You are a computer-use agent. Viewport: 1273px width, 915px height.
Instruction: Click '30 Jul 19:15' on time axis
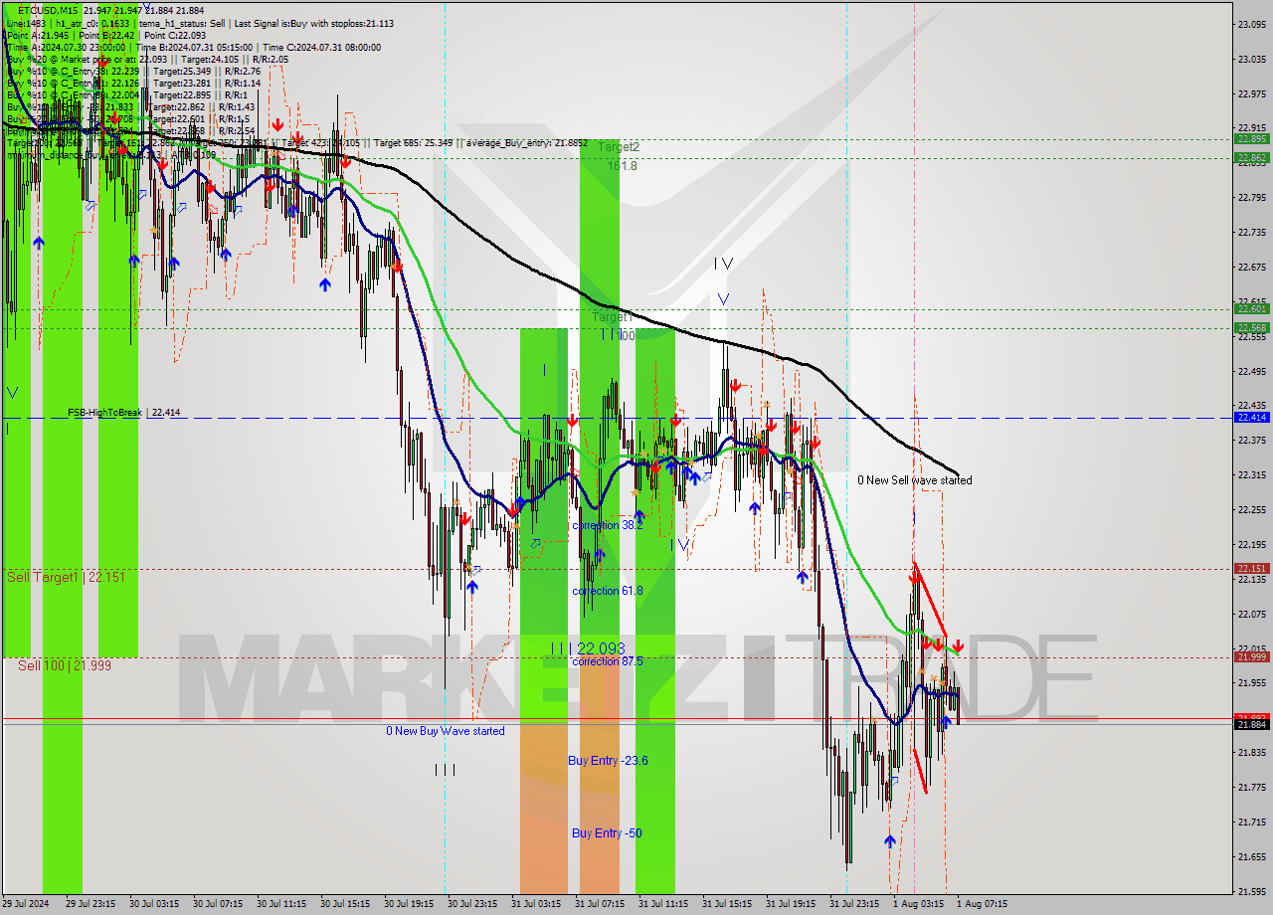click(x=409, y=904)
